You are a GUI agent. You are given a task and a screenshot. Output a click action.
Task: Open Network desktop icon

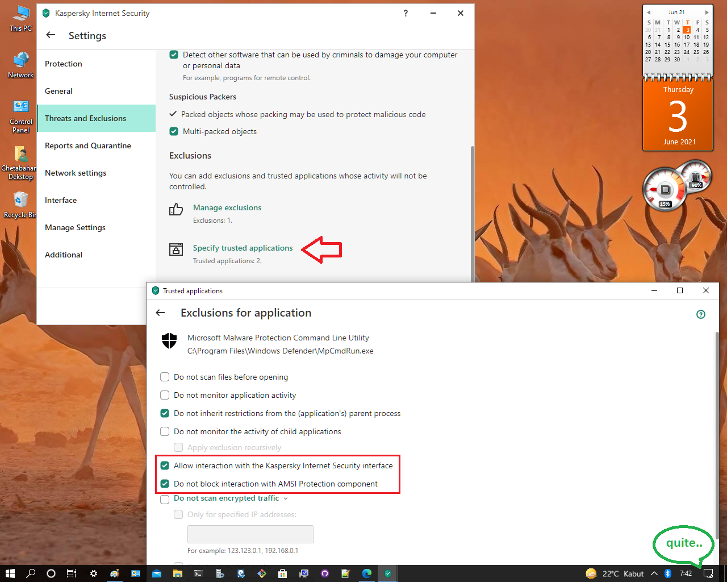(x=20, y=65)
